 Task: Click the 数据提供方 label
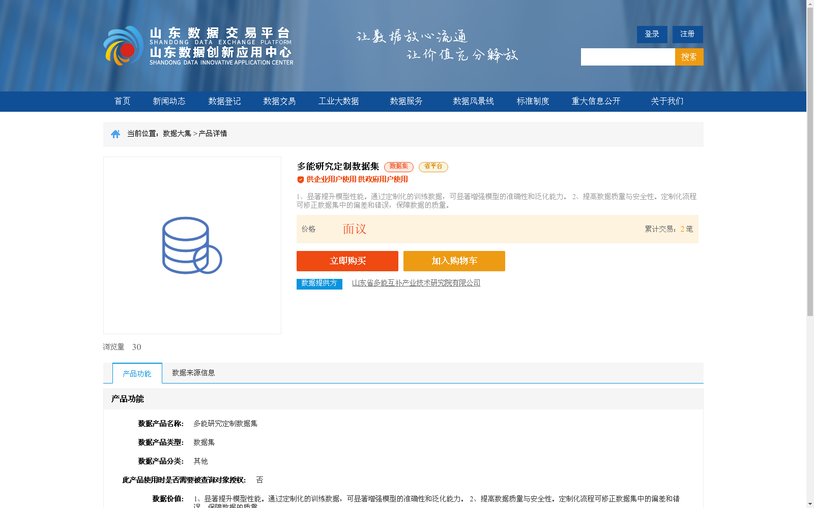point(319,284)
